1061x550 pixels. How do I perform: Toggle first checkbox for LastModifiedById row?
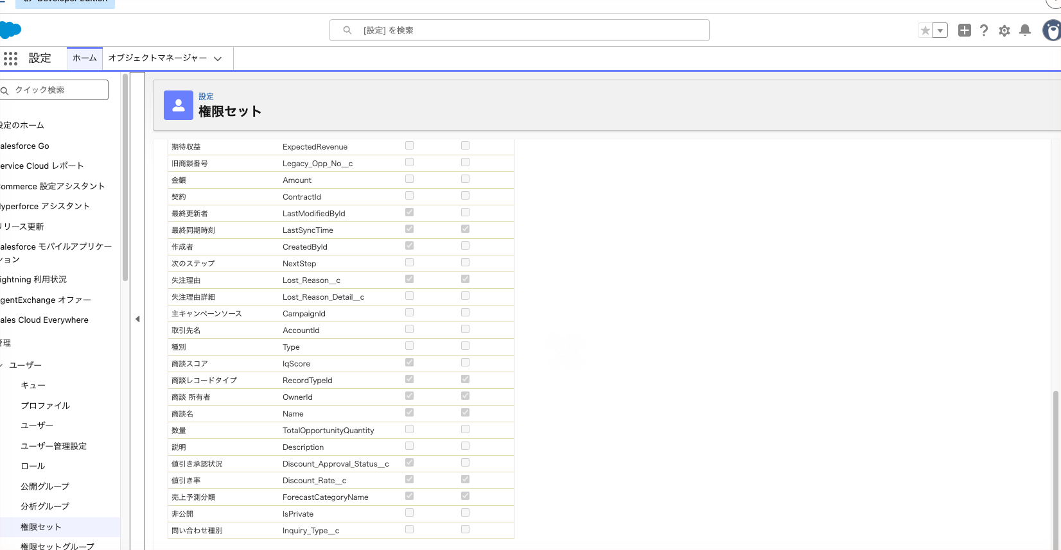point(409,212)
